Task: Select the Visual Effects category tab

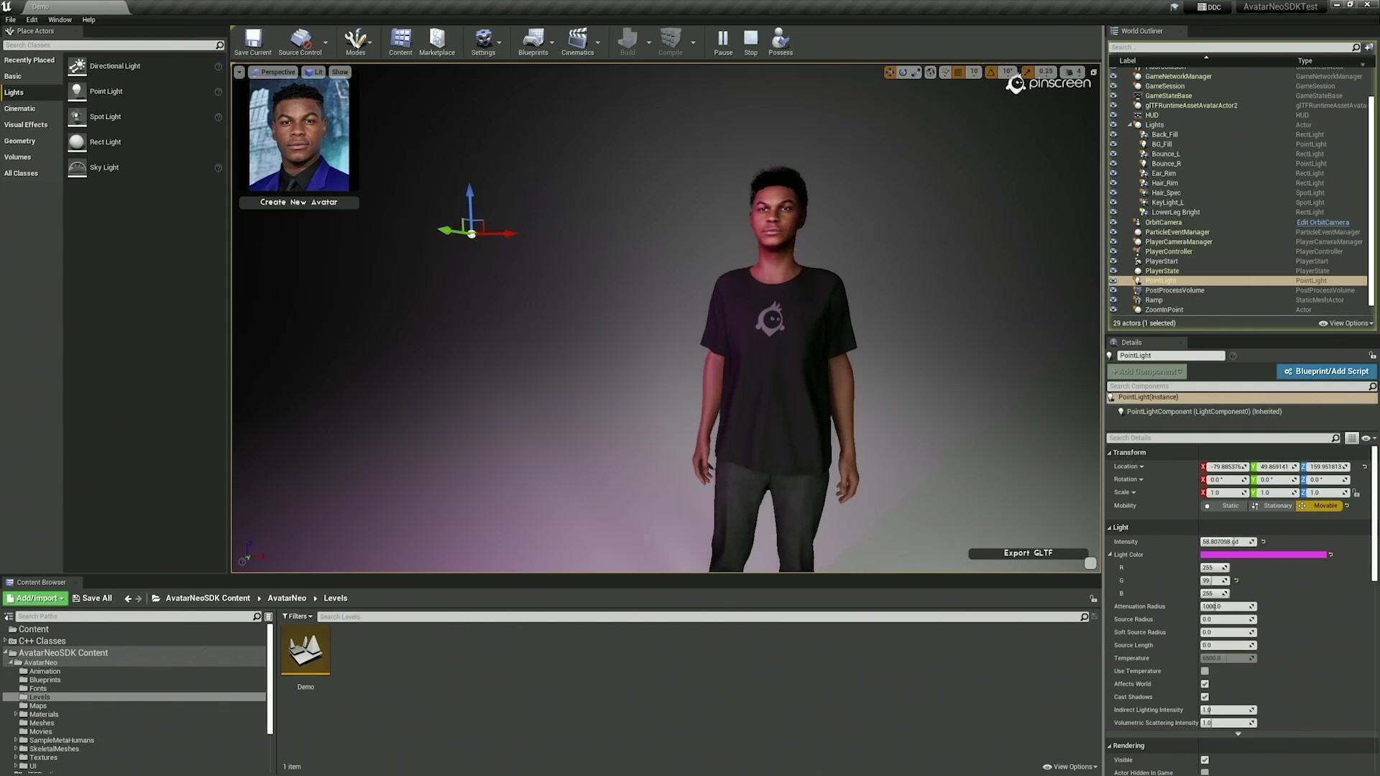Action: tap(26, 125)
